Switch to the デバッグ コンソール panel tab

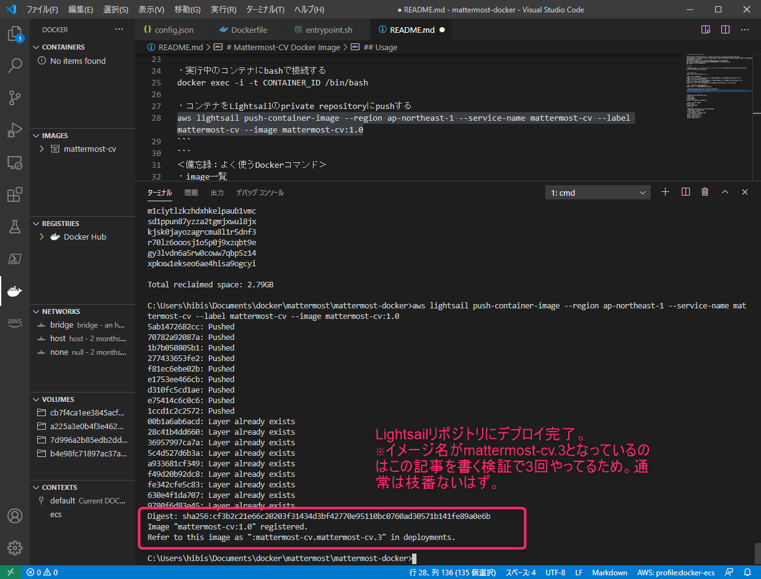coord(260,193)
